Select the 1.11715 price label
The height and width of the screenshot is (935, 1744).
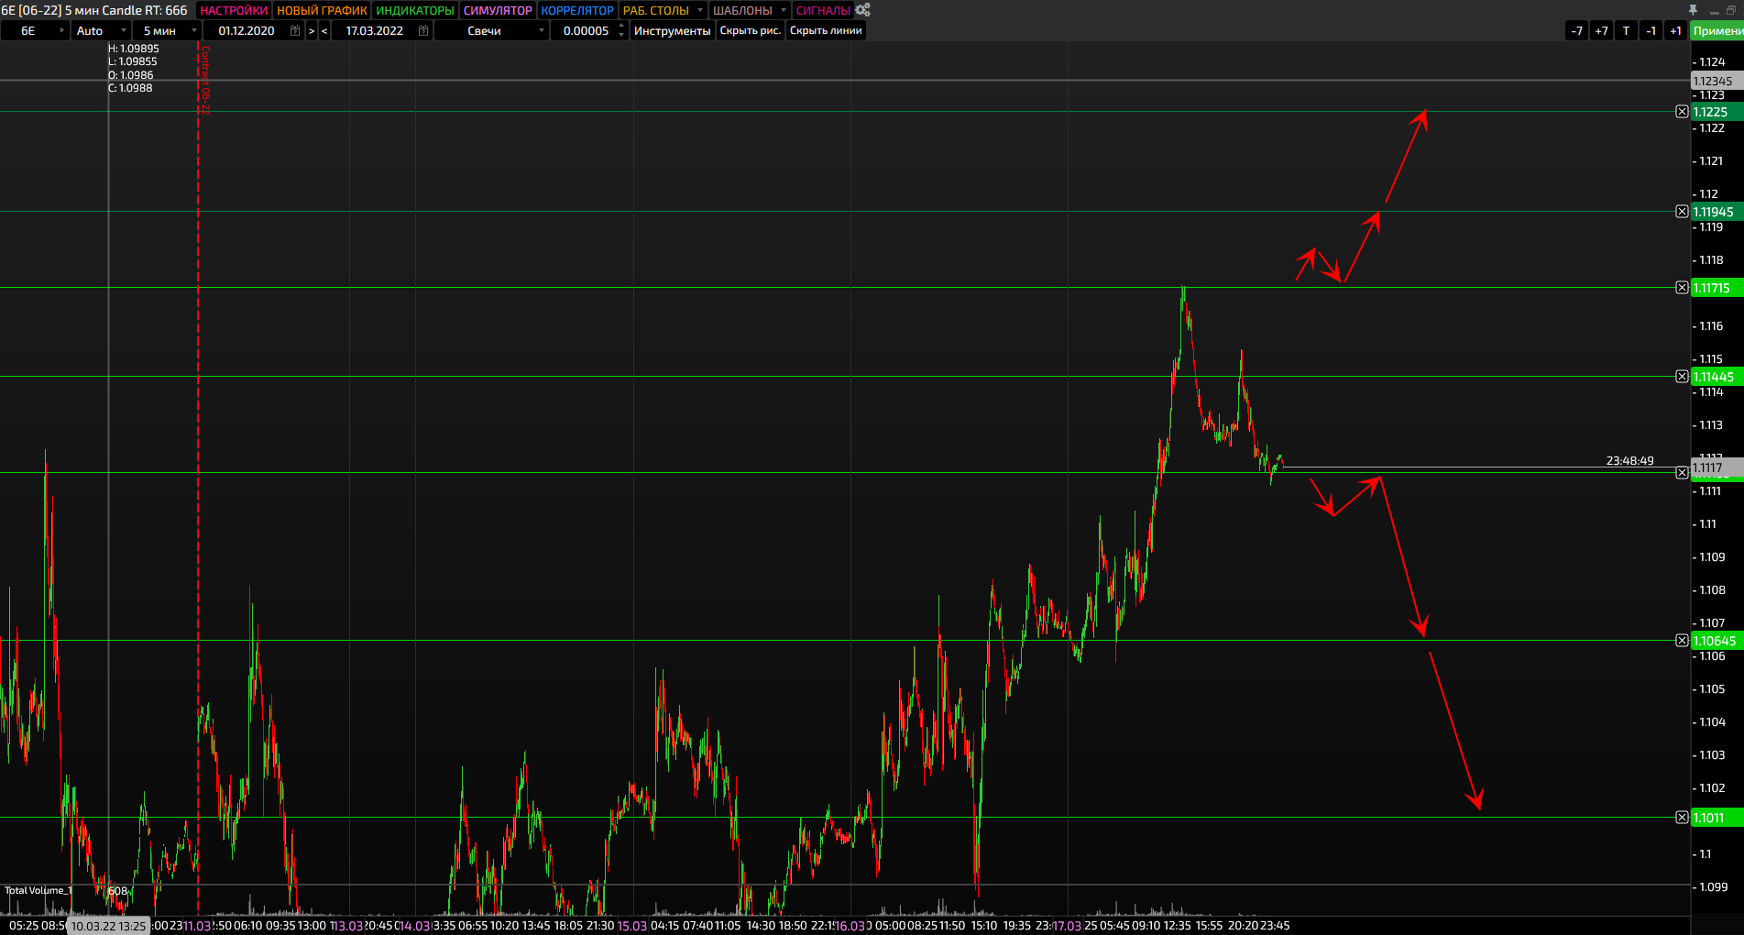(1717, 288)
